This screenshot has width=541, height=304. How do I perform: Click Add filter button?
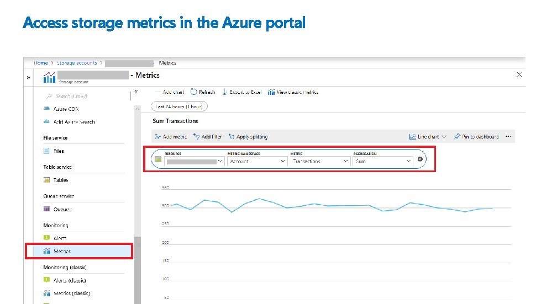pos(207,137)
